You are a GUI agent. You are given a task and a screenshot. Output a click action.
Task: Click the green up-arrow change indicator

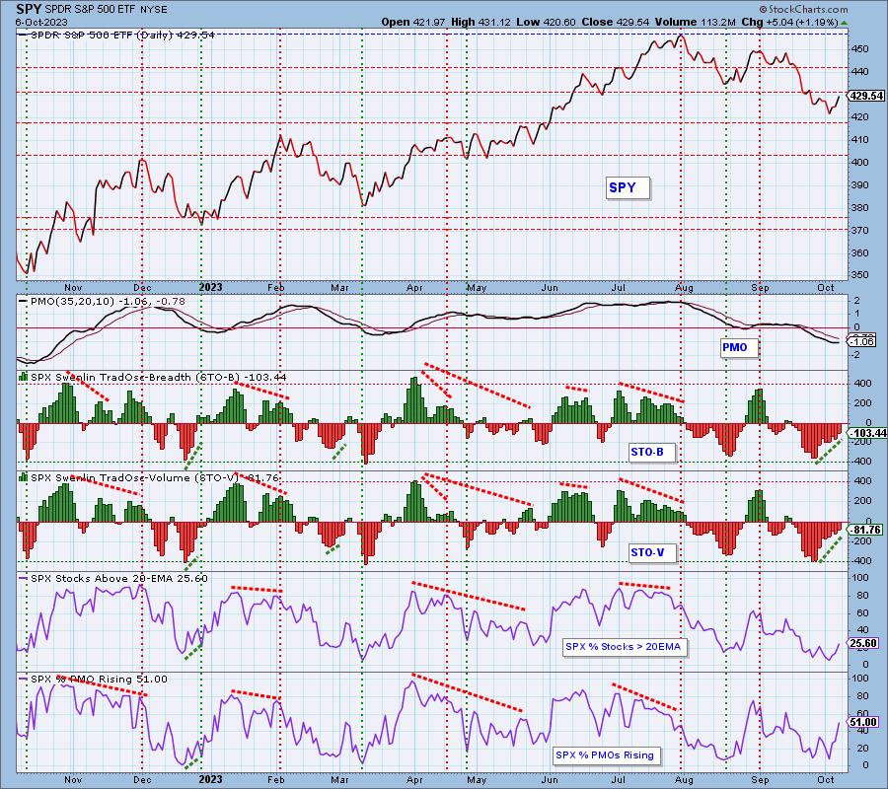pos(844,23)
